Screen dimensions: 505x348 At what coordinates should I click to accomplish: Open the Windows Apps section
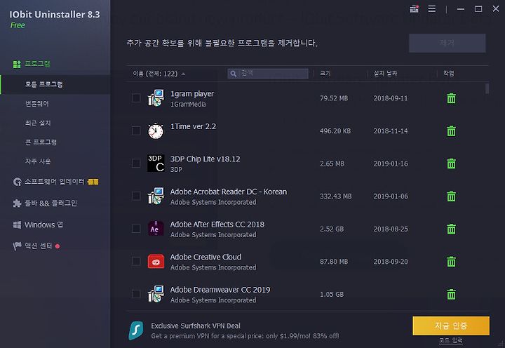[43, 225]
